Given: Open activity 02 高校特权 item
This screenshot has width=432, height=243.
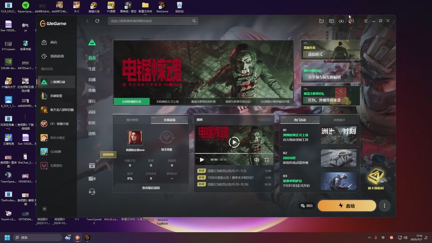Looking at the screenshot, I should (x=320, y=158).
